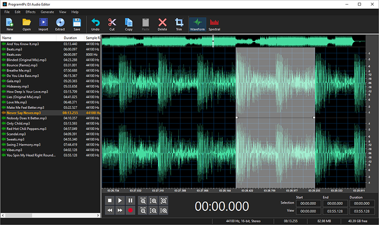Trim audio to the selection
Viewport: 379px width, 225px height.
pyautogui.click(x=179, y=24)
